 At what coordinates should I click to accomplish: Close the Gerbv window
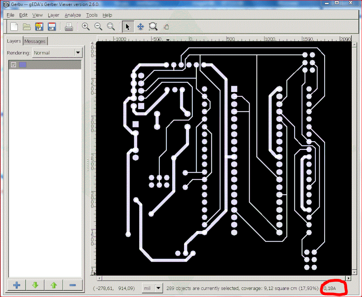coord(351,3)
